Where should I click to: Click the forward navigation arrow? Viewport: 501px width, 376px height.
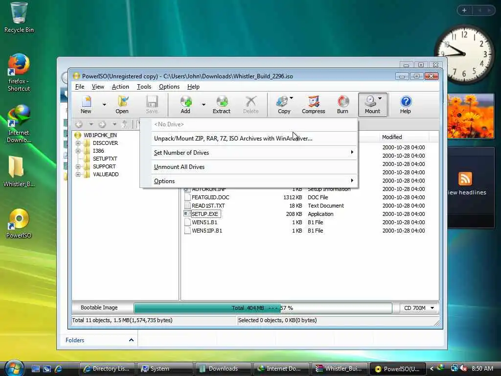click(x=102, y=124)
